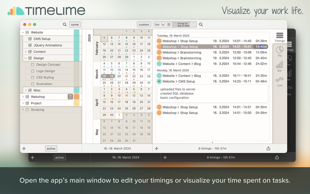Click the share/export icon in front window

268,148
